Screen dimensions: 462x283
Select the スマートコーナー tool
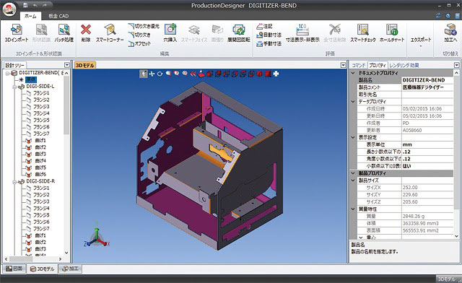[110, 33]
